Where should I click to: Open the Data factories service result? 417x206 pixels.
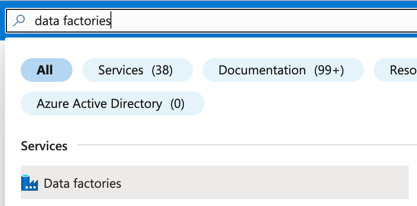point(214,182)
